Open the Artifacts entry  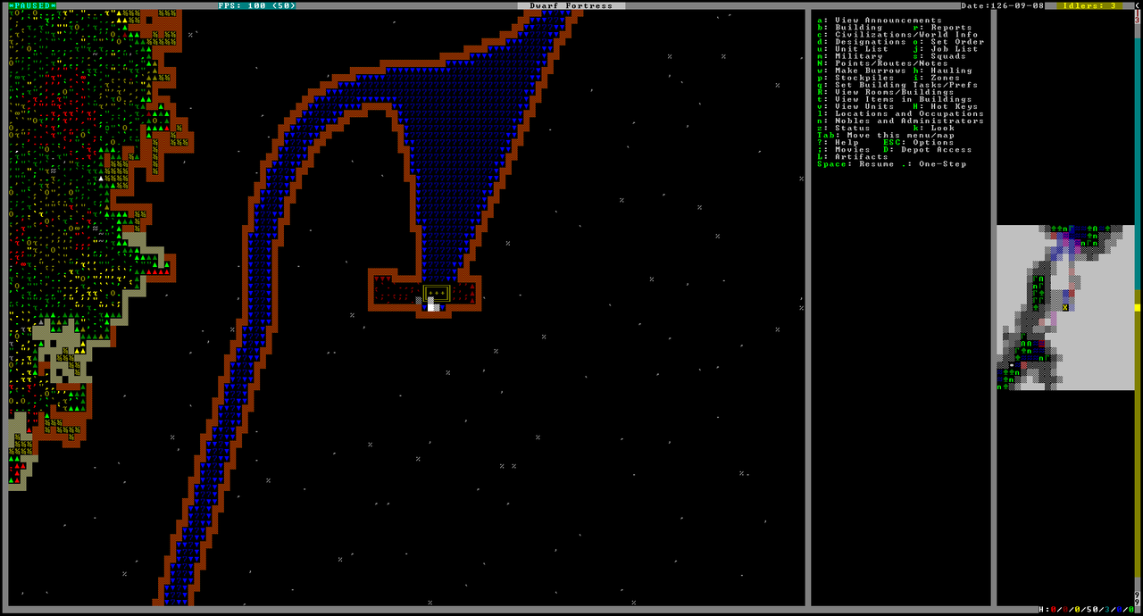(852, 156)
